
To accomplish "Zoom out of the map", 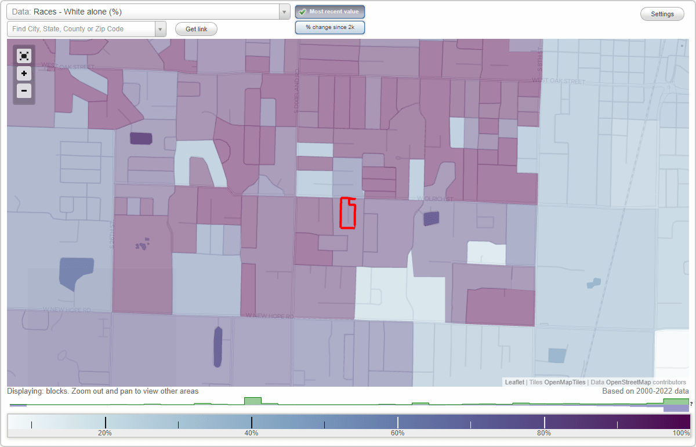I will pyautogui.click(x=24, y=90).
